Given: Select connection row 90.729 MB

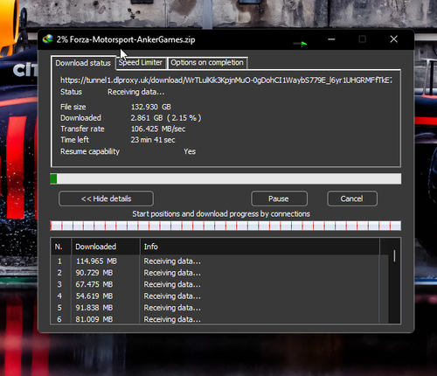Looking at the screenshot, I should 216,273.
